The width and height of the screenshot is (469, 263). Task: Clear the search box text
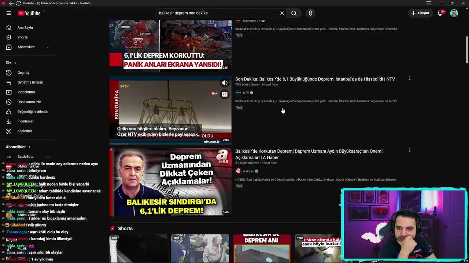tap(282, 13)
